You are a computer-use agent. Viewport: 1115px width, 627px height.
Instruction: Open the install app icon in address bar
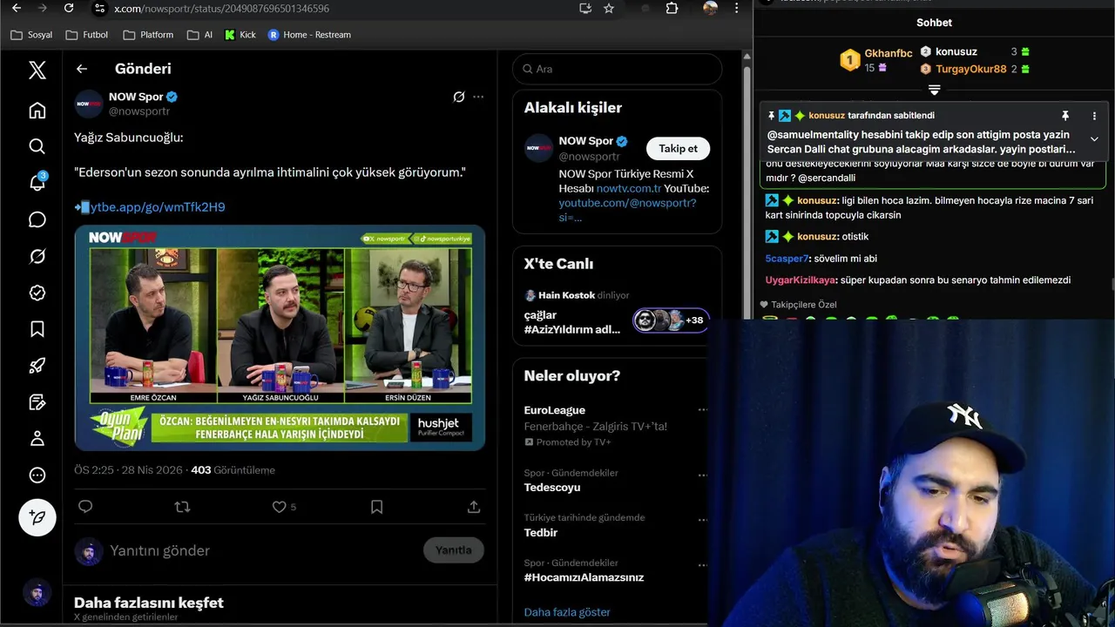click(585, 8)
